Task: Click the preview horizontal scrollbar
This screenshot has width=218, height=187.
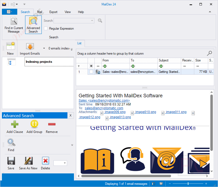Action: click(x=126, y=176)
